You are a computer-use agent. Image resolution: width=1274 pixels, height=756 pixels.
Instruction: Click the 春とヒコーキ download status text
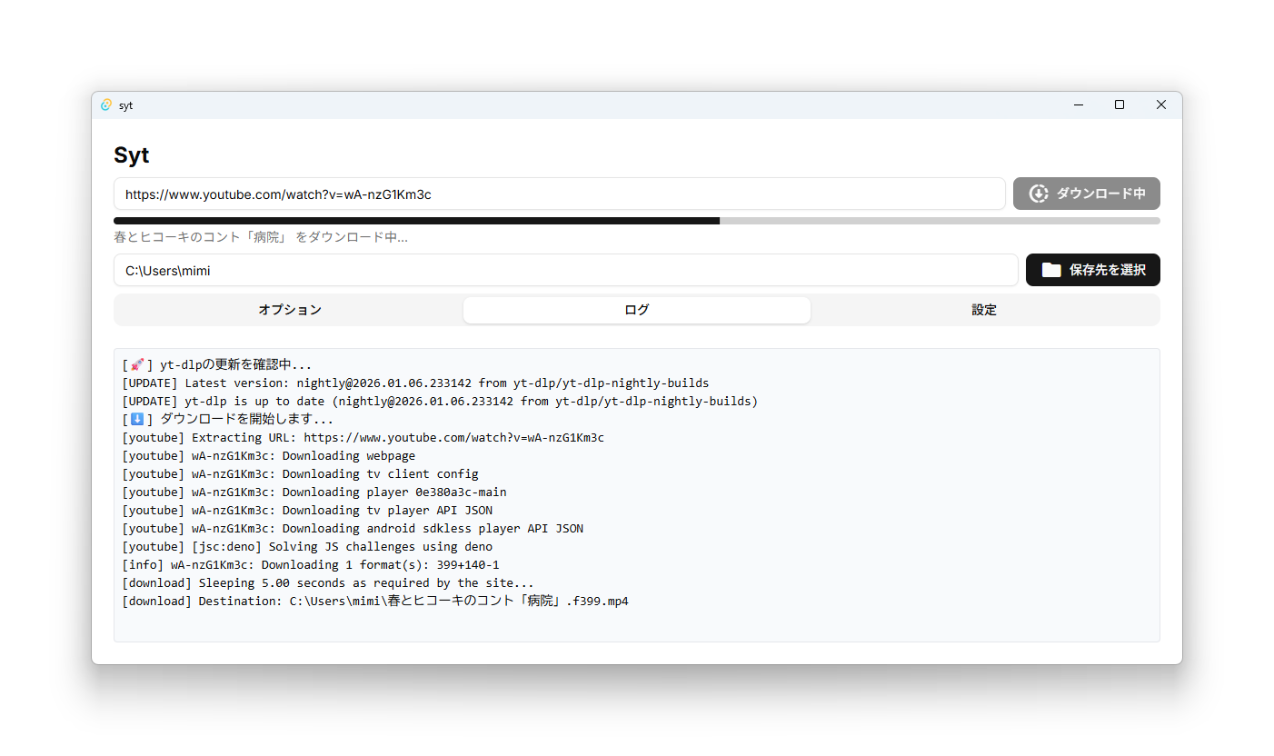[260, 238]
